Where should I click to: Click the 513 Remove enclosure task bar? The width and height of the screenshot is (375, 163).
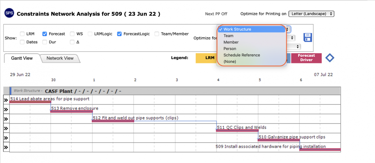[x=71, y=111]
